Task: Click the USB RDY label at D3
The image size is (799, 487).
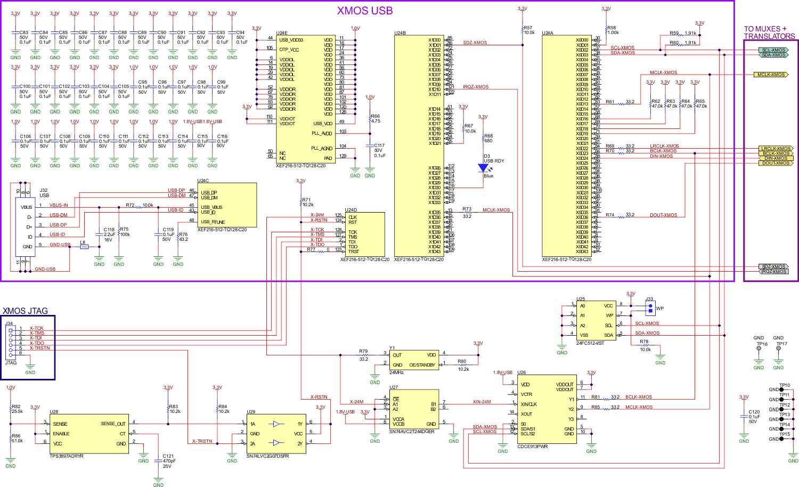Action: coord(494,161)
